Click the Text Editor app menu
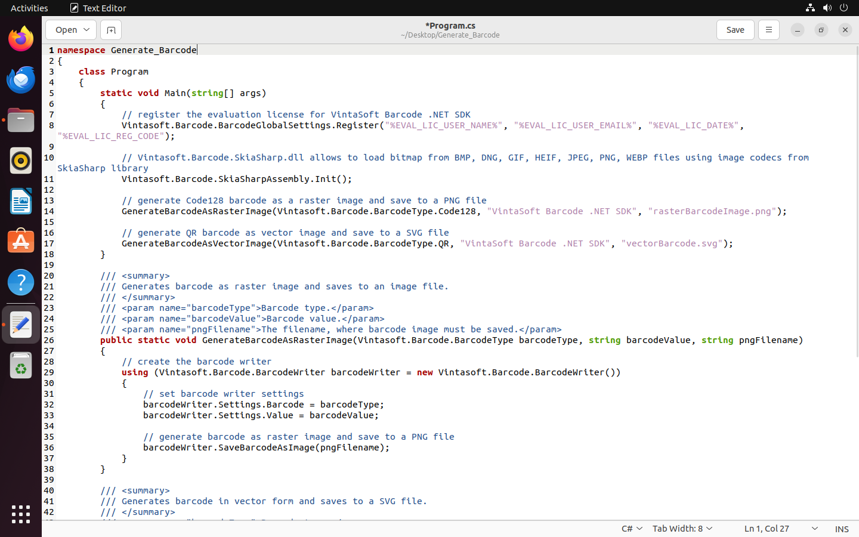 tap(98, 8)
